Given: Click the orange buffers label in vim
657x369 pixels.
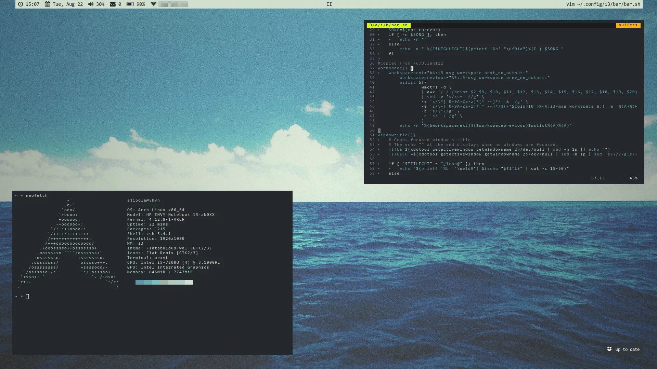Looking at the screenshot, I should (x=628, y=25).
